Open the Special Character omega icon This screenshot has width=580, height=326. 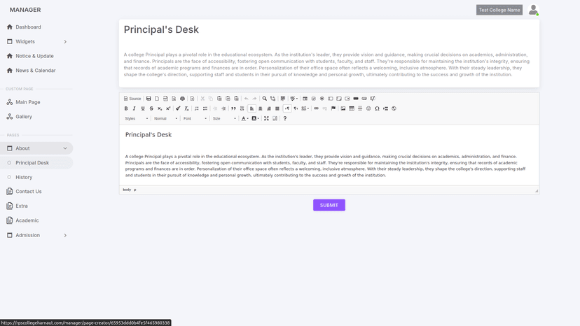coord(377,108)
